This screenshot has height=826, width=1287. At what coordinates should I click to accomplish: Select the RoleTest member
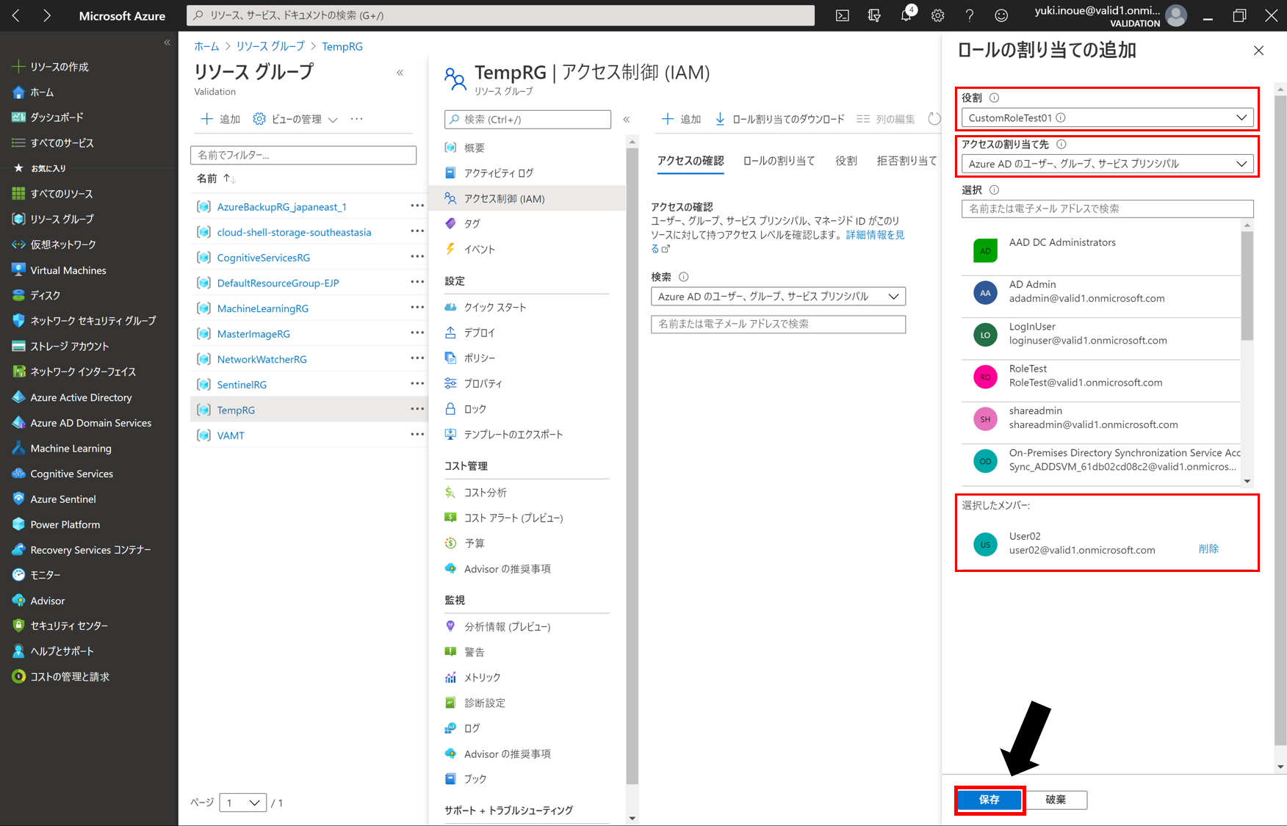click(1100, 376)
